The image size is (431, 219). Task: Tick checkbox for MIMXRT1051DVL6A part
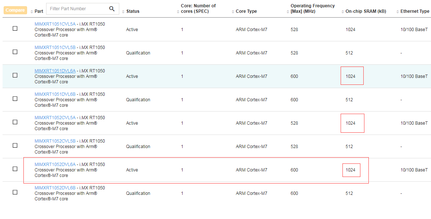15,75
